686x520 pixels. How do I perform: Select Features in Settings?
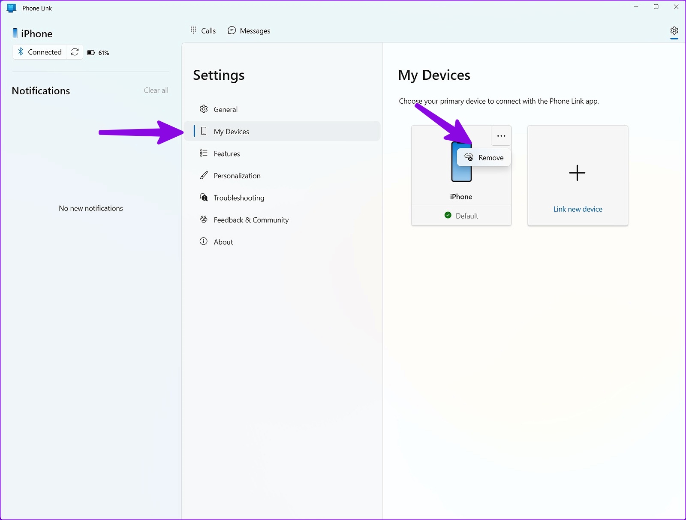[x=282, y=153]
